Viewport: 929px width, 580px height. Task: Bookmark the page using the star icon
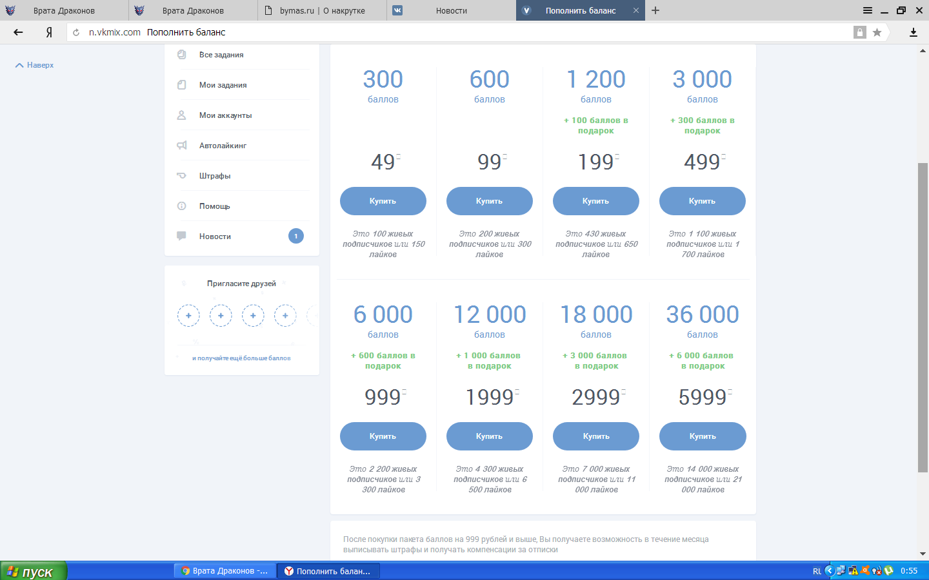[877, 32]
